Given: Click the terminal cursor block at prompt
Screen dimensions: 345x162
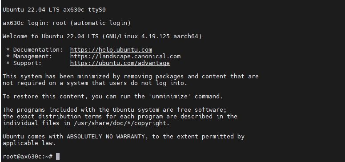Looking at the screenshot, I should point(58,157).
